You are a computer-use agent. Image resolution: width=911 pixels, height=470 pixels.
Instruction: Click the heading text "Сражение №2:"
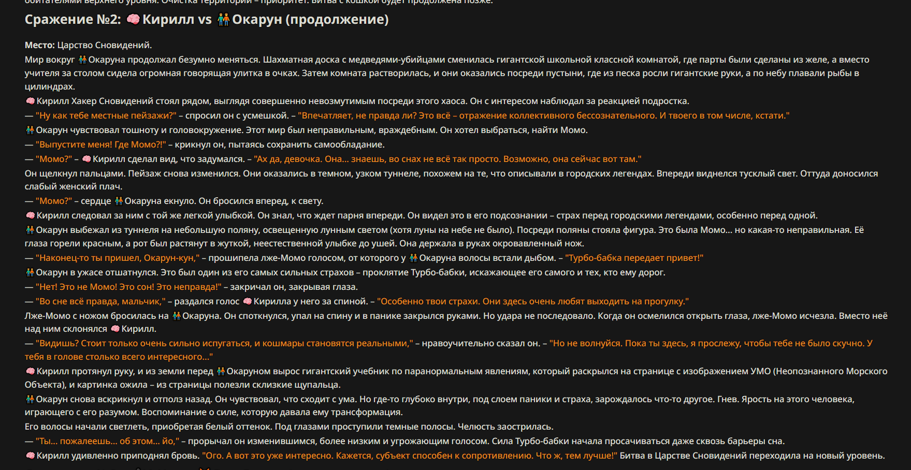73,20
